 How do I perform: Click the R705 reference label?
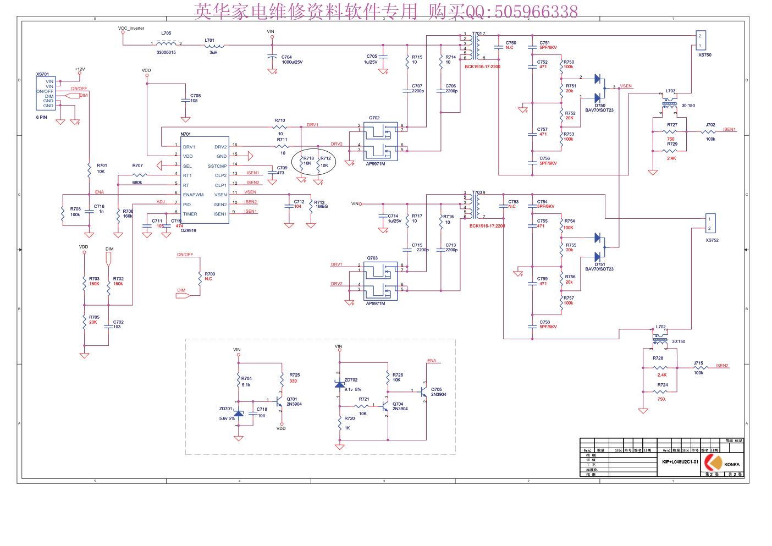point(94,317)
